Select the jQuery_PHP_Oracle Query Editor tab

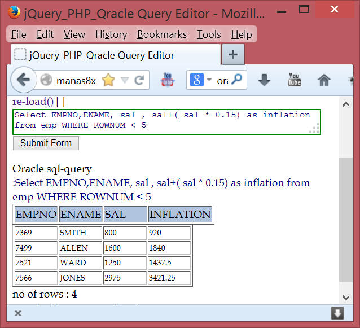coord(116,55)
